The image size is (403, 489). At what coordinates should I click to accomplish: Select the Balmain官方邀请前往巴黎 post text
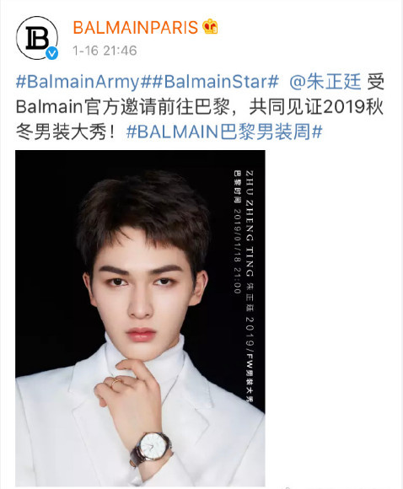123,107
